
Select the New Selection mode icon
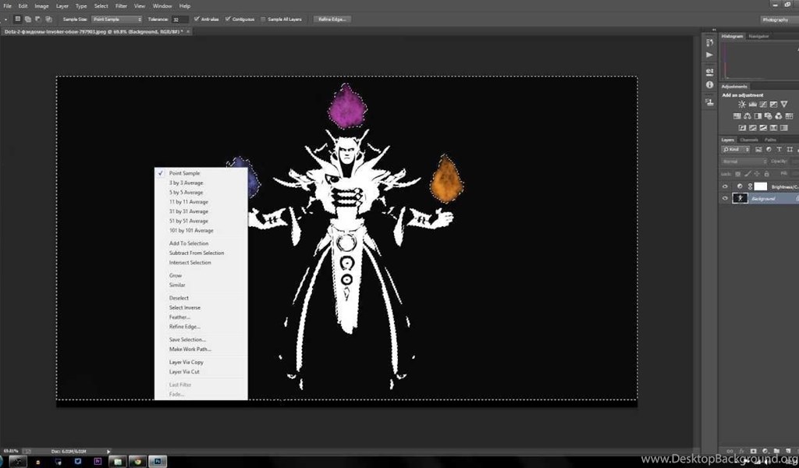coord(17,19)
